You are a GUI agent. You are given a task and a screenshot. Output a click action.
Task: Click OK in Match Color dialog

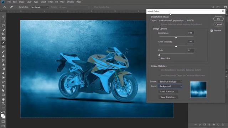218,19
